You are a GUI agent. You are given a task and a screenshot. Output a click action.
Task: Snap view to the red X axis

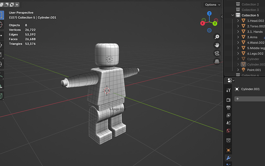202,23
